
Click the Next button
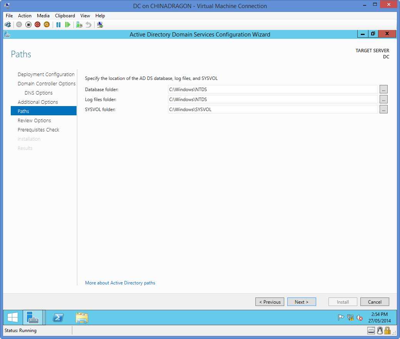point(302,302)
